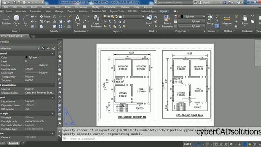
Task: Expand the Properties panel flyout
Action: (182, 31)
